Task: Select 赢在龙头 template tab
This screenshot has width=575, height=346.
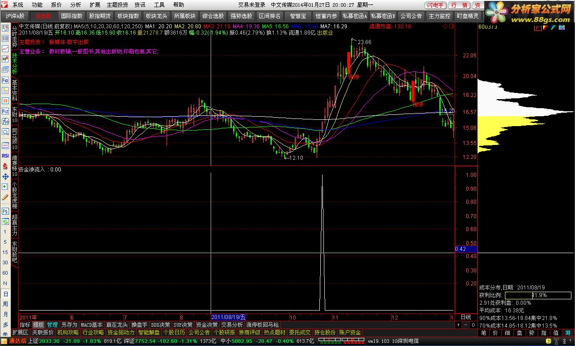Action: [x=117, y=324]
